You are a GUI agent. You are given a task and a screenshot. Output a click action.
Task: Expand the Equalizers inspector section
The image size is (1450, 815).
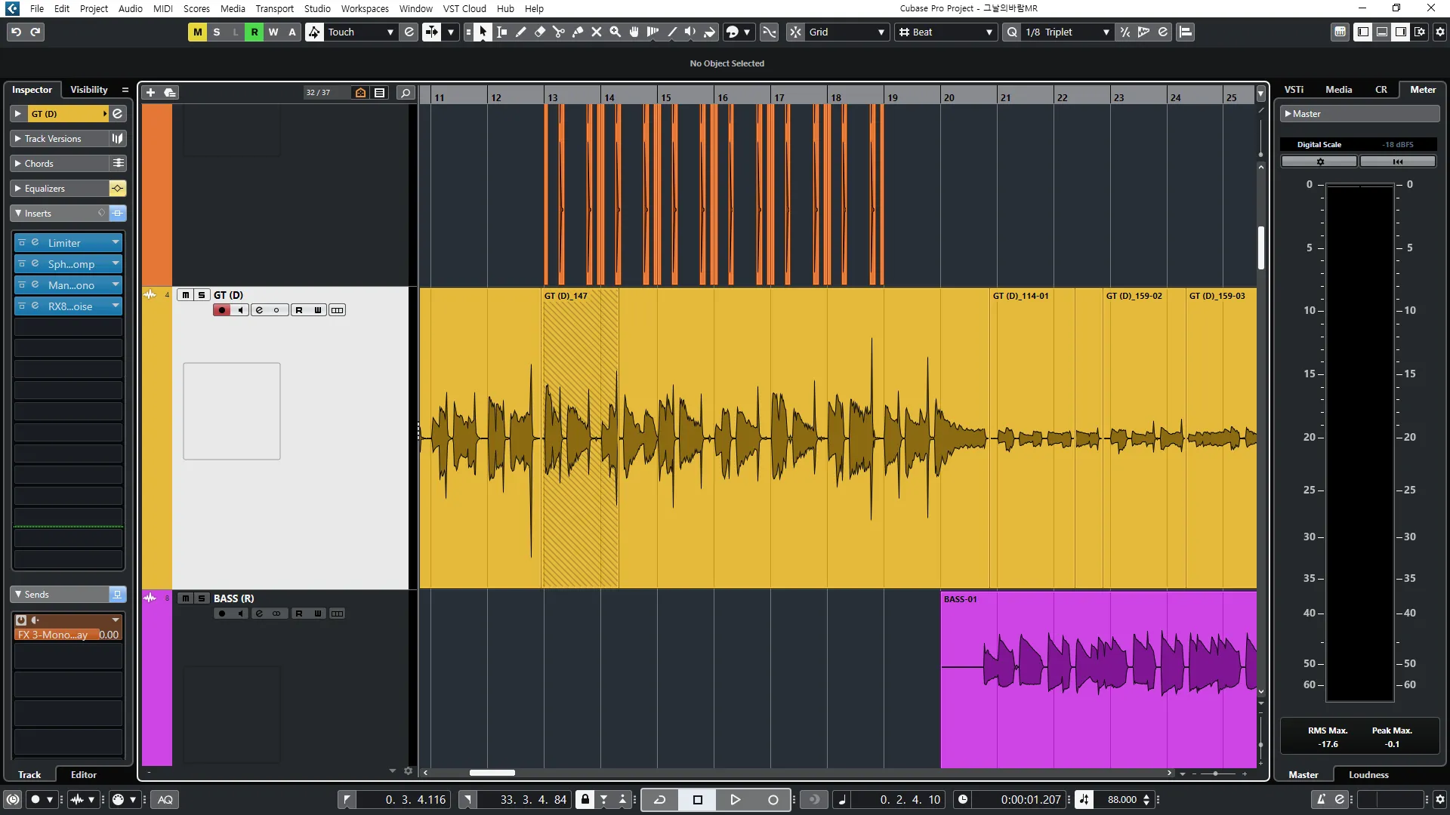pos(60,188)
